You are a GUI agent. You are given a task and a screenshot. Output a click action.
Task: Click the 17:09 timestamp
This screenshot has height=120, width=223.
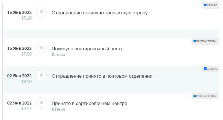(26, 54)
